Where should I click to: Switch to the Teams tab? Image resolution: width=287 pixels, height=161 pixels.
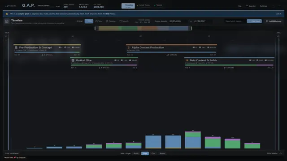pos(158,5)
